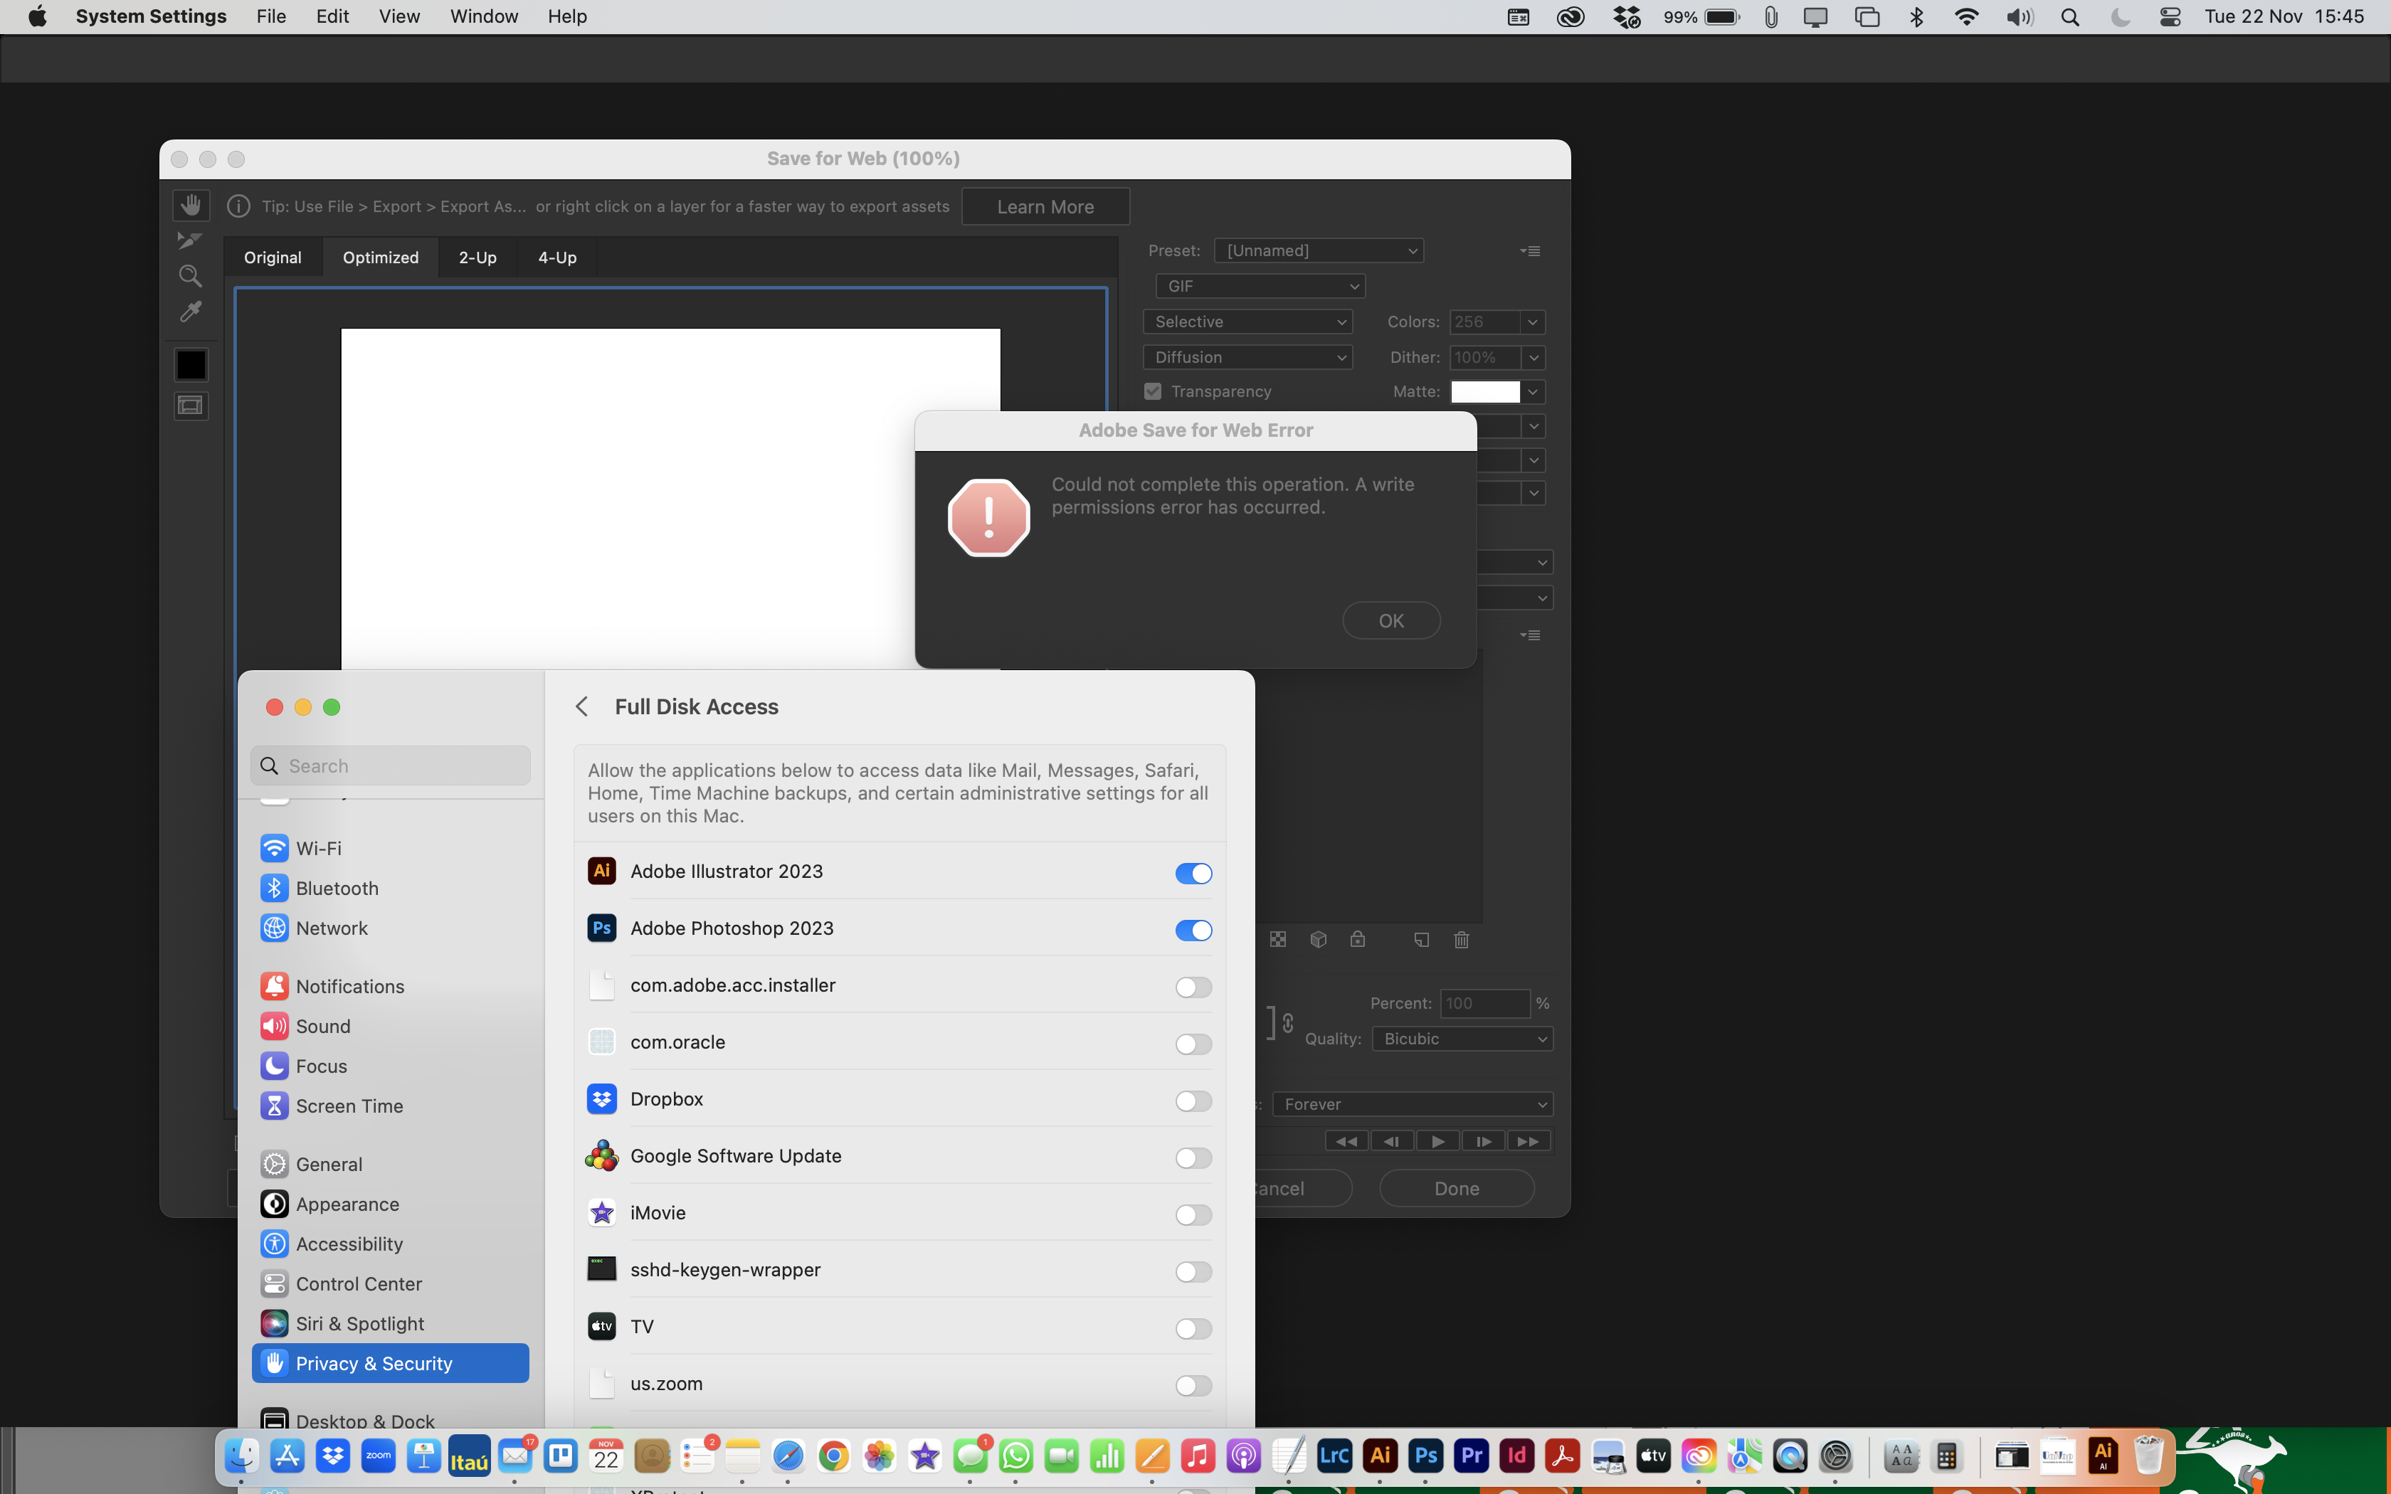
Task: Click Adobe Photoshop 2023 app icon
Action: [x=601, y=928]
